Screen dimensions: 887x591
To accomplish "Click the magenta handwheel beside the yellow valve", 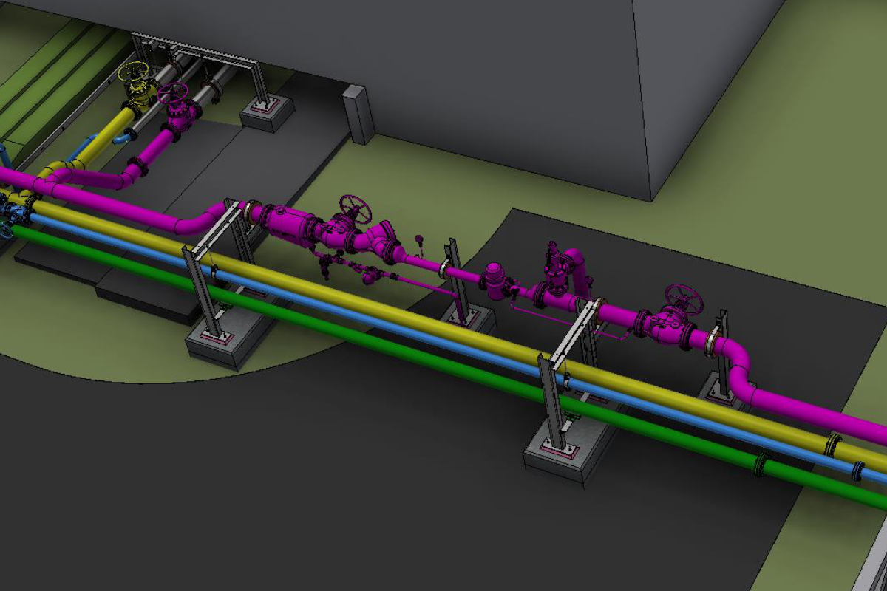I will (x=173, y=93).
